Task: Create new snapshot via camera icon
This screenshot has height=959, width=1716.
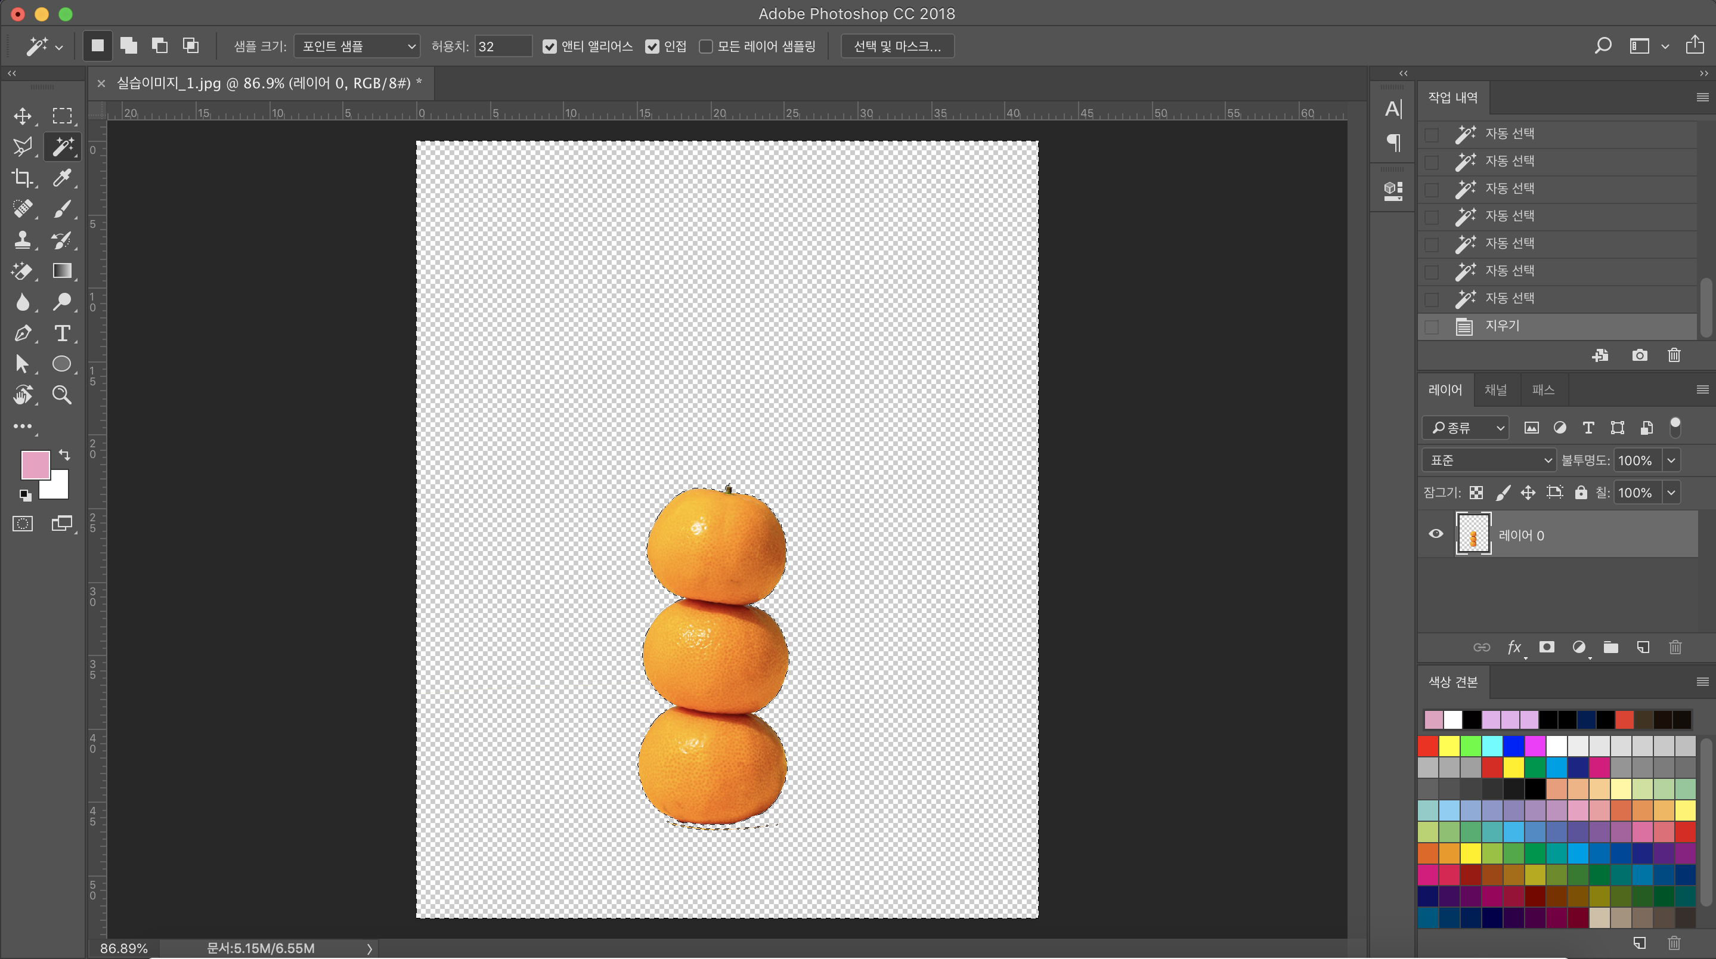Action: pos(1640,355)
